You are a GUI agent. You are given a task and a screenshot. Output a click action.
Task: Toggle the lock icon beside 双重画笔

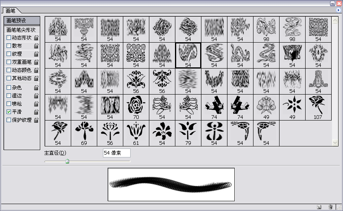point(36,62)
